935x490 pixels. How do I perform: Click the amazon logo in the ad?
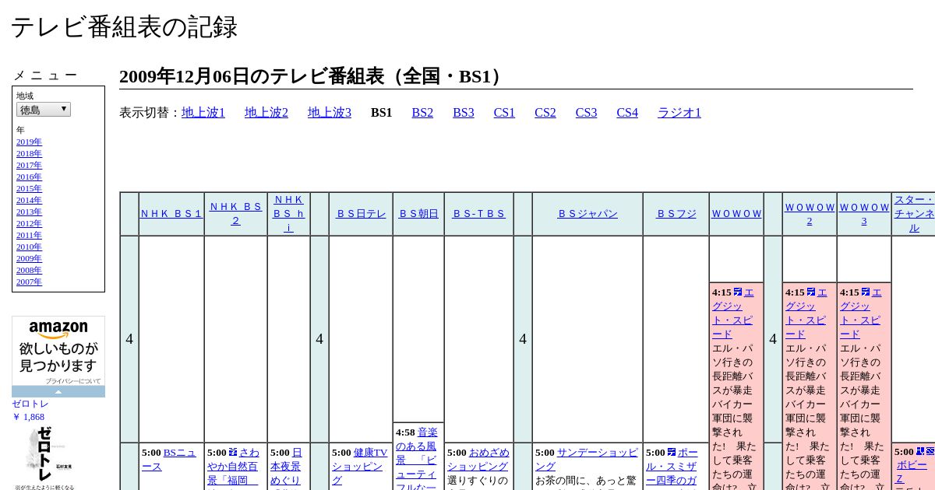pyautogui.click(x=58, y=329)
